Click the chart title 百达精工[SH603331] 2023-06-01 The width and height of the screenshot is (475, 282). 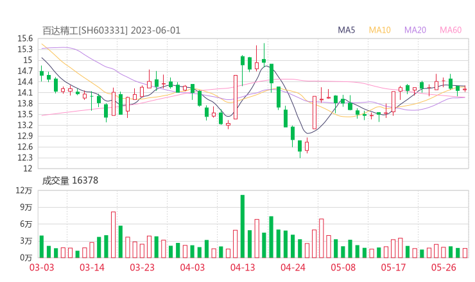coord(111,31)
